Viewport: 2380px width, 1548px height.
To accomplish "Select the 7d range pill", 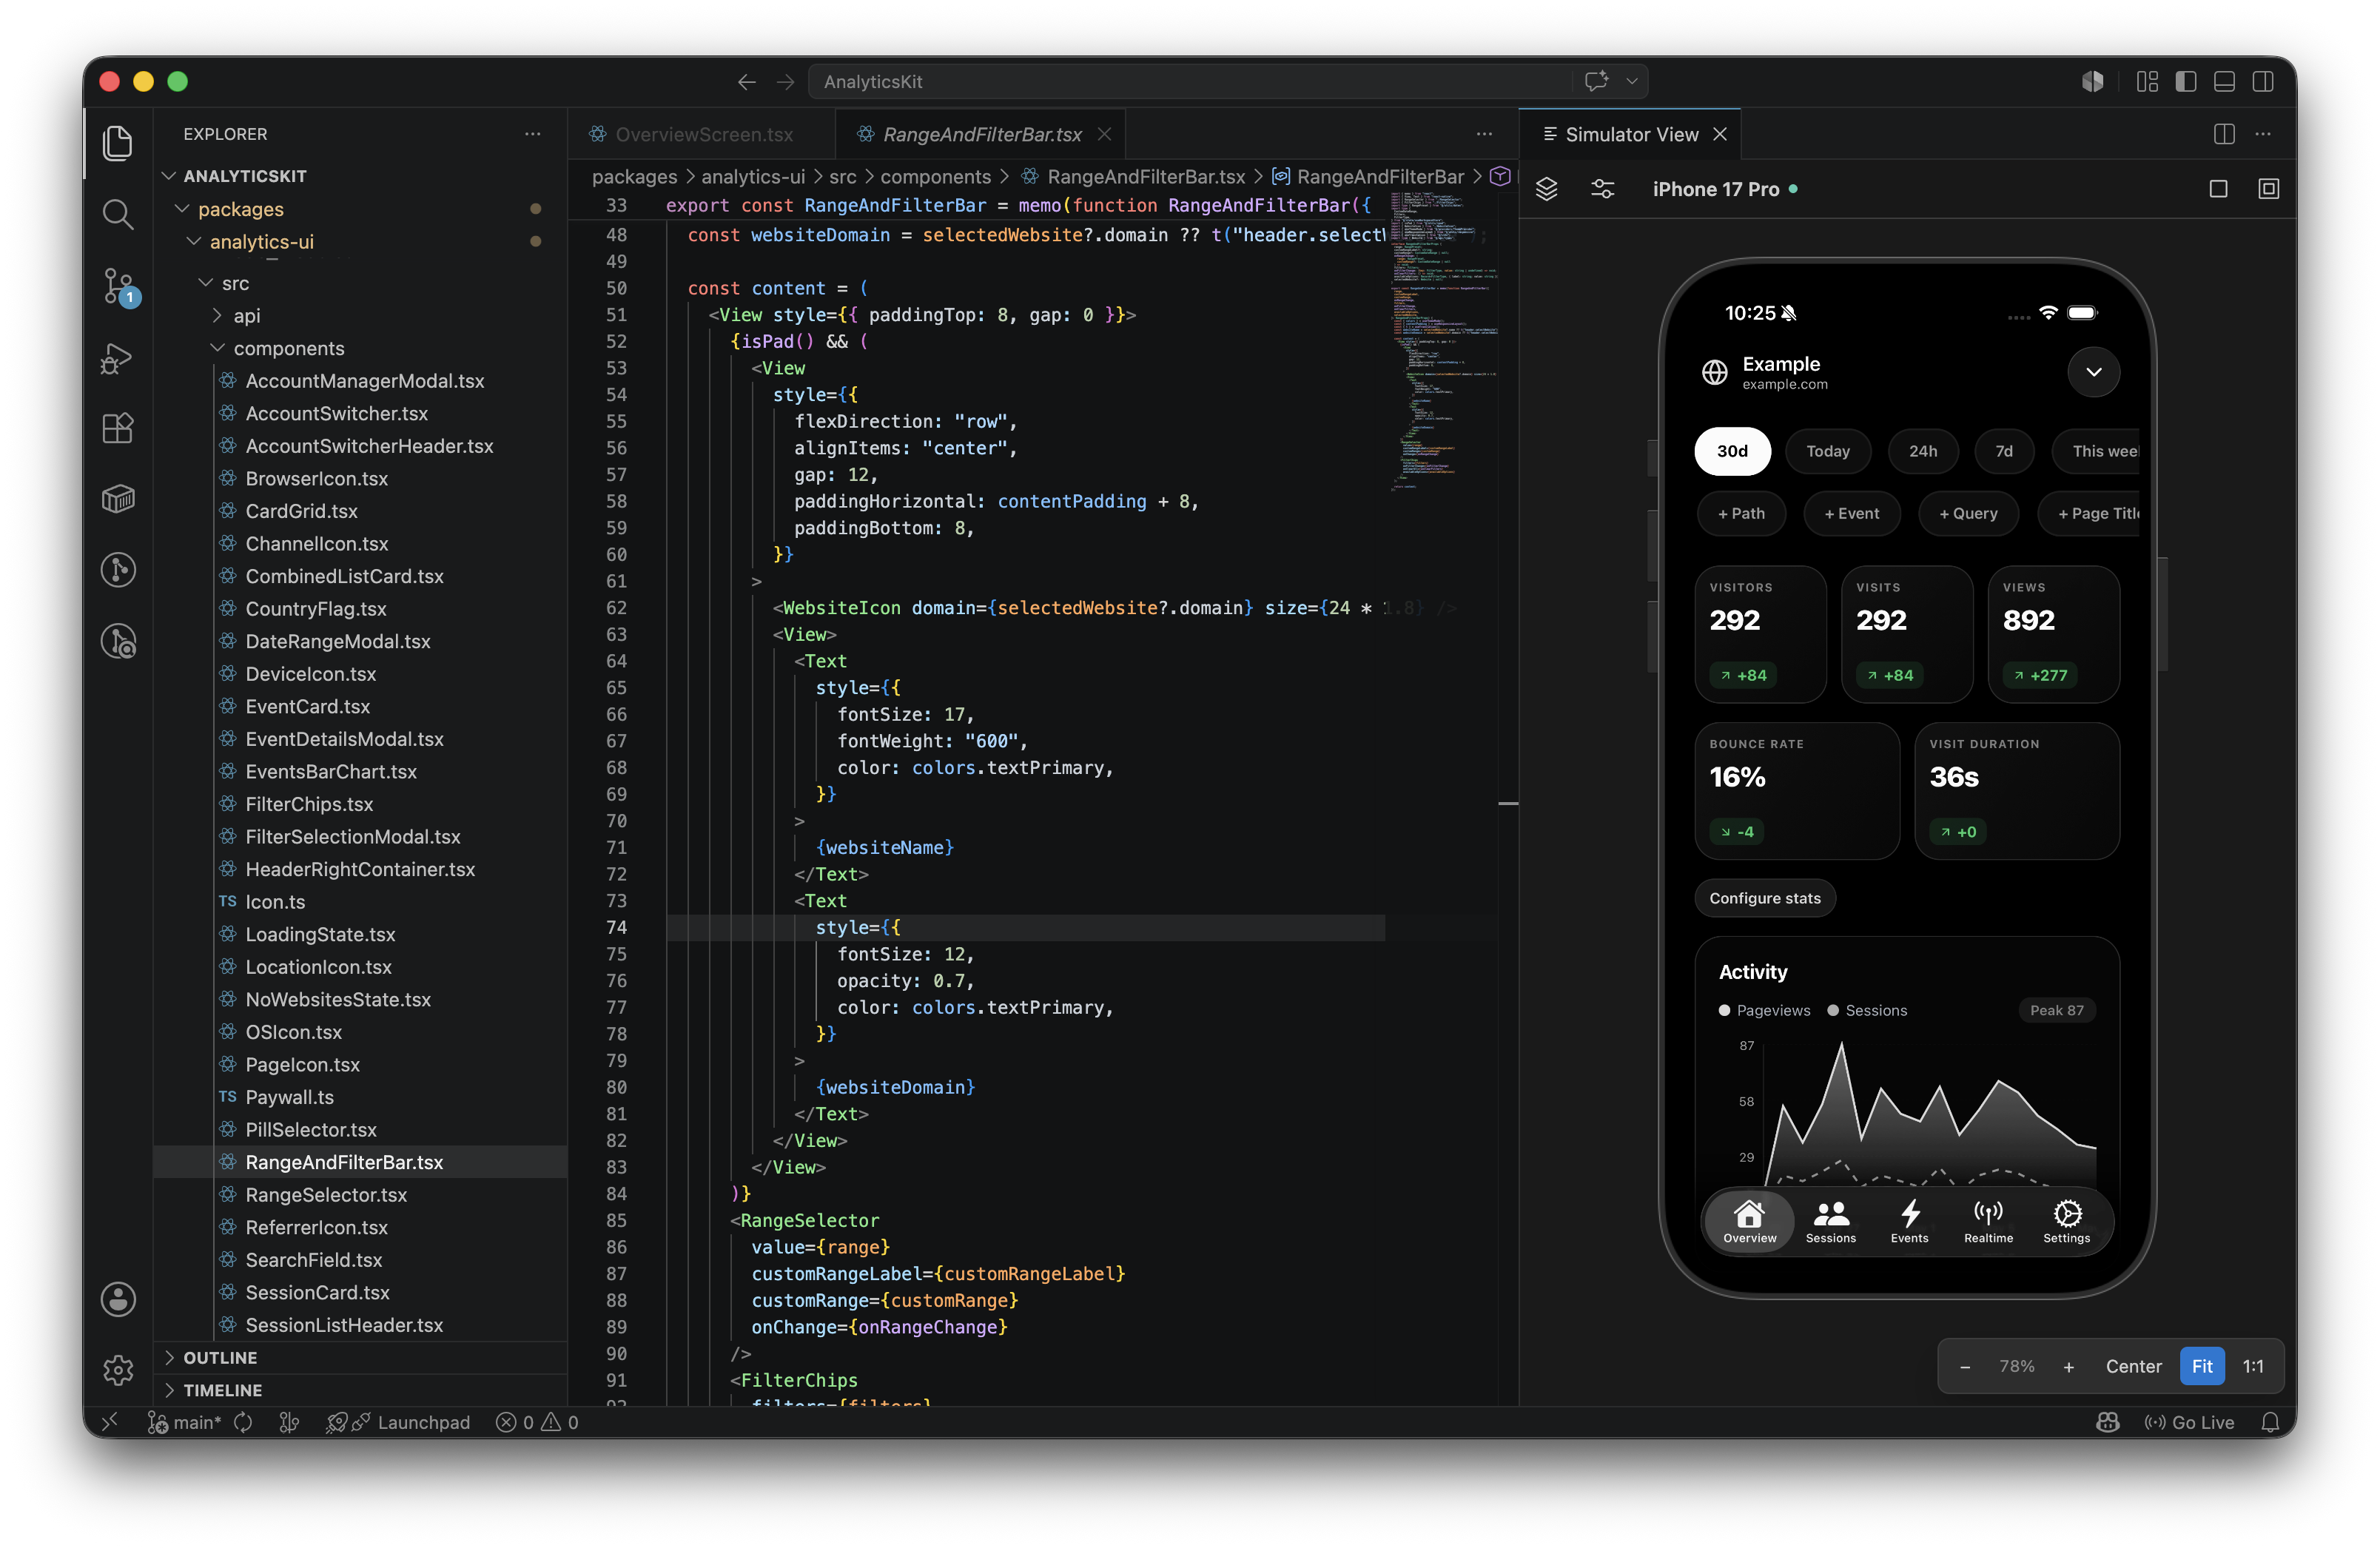I will 2003,451.
